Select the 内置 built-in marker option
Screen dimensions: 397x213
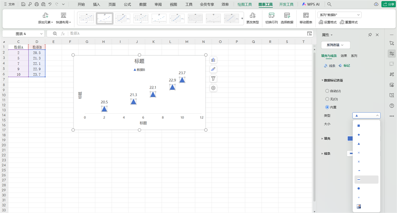327,107
